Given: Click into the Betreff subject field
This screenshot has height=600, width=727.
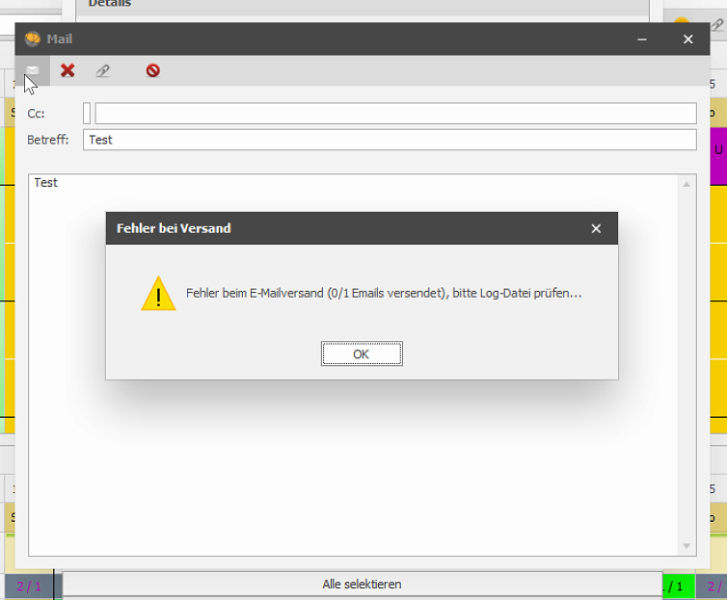Looking at the screenshot, I should tap(390, 140).
